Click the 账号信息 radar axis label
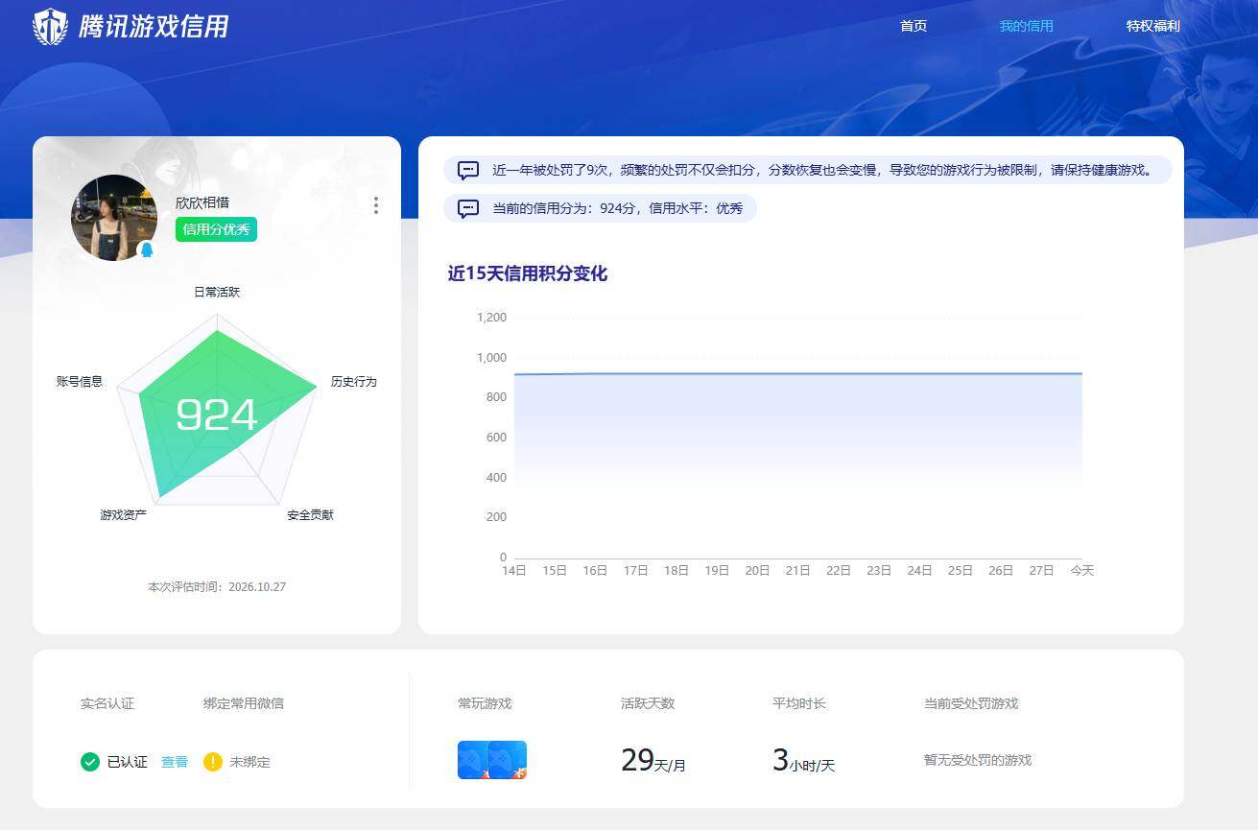1258x830 pixels. 80,382
